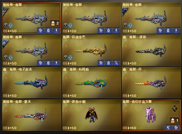Click the gear-wrench icon on 炼狱-奇幻宇宙万象
182x134 pixels.
click(176, 128)
